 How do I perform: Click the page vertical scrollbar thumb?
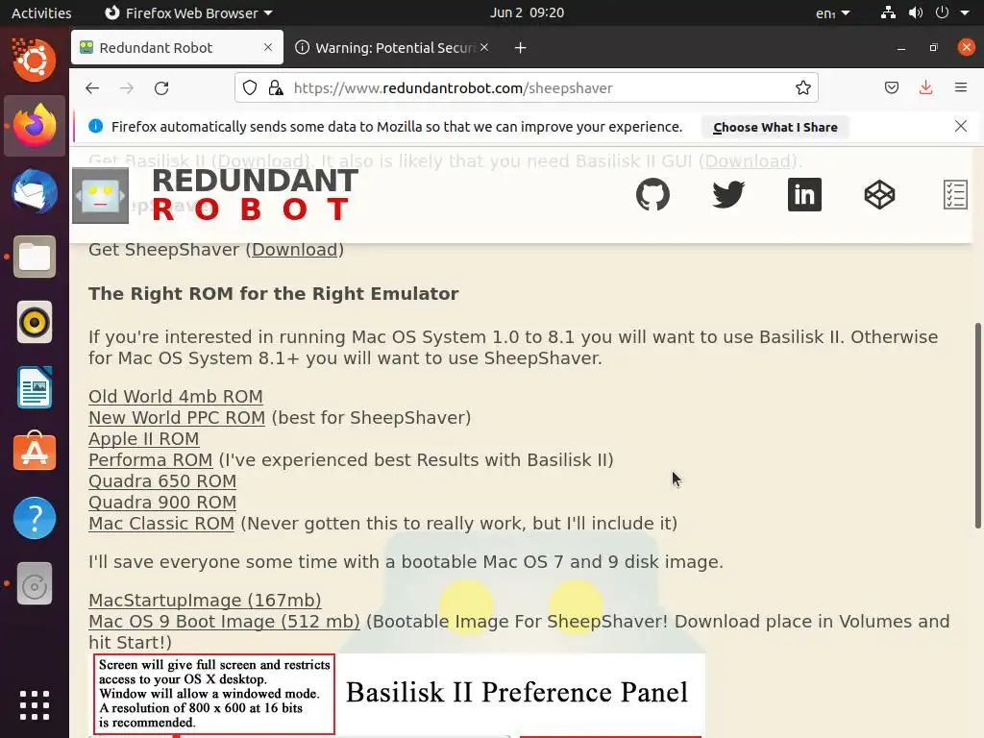click(978, 426)
